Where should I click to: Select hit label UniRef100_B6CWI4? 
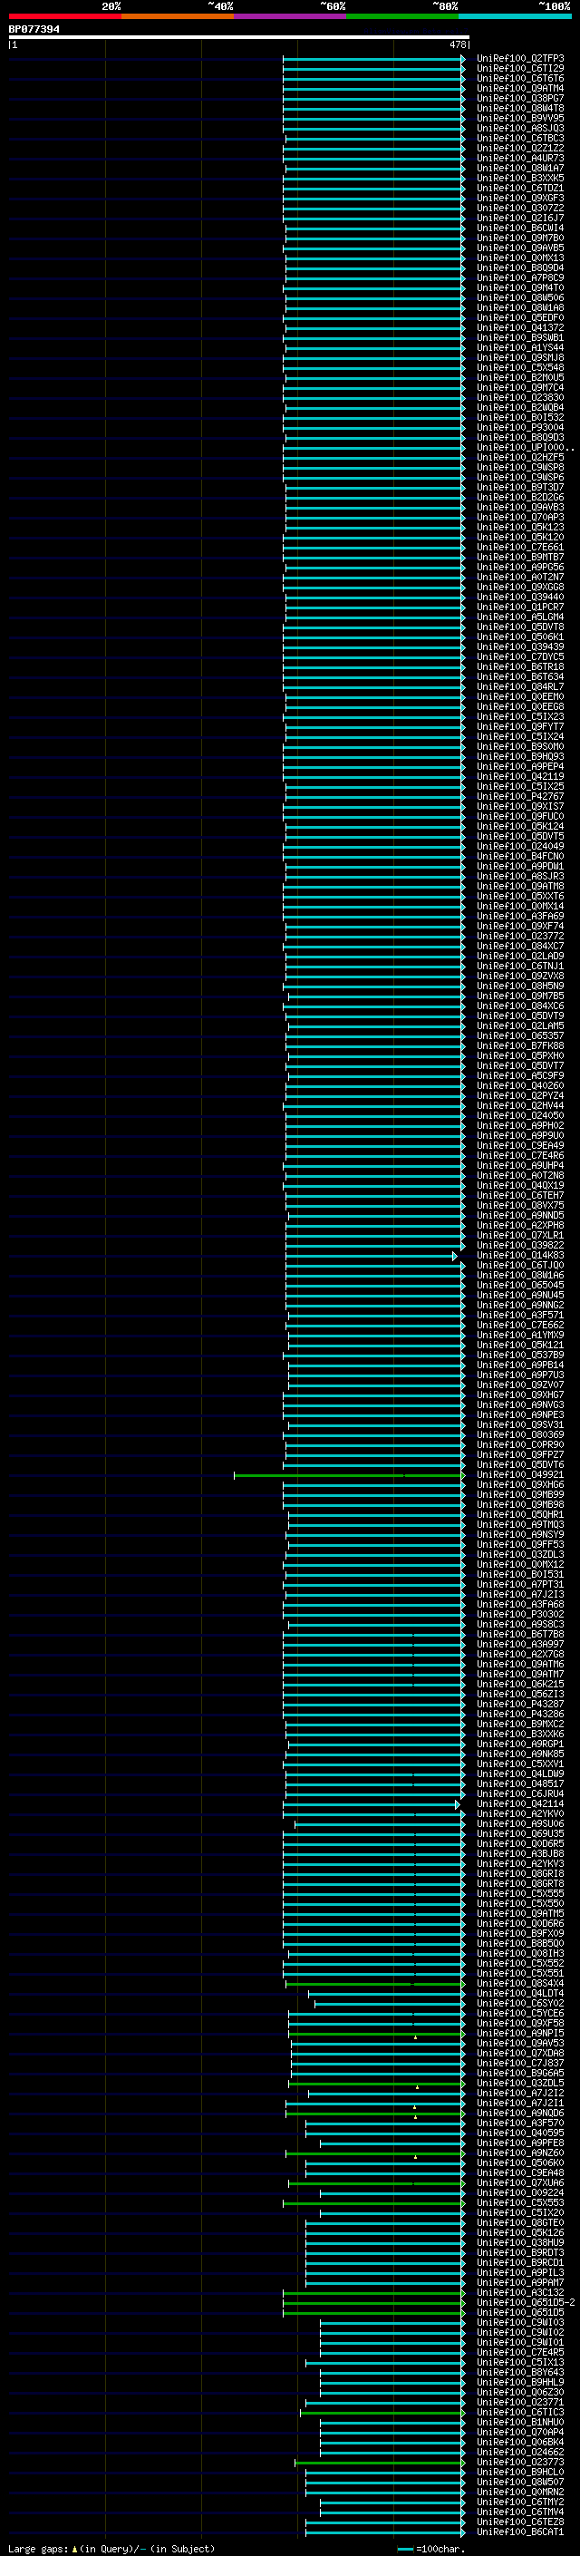coord(520,228)
